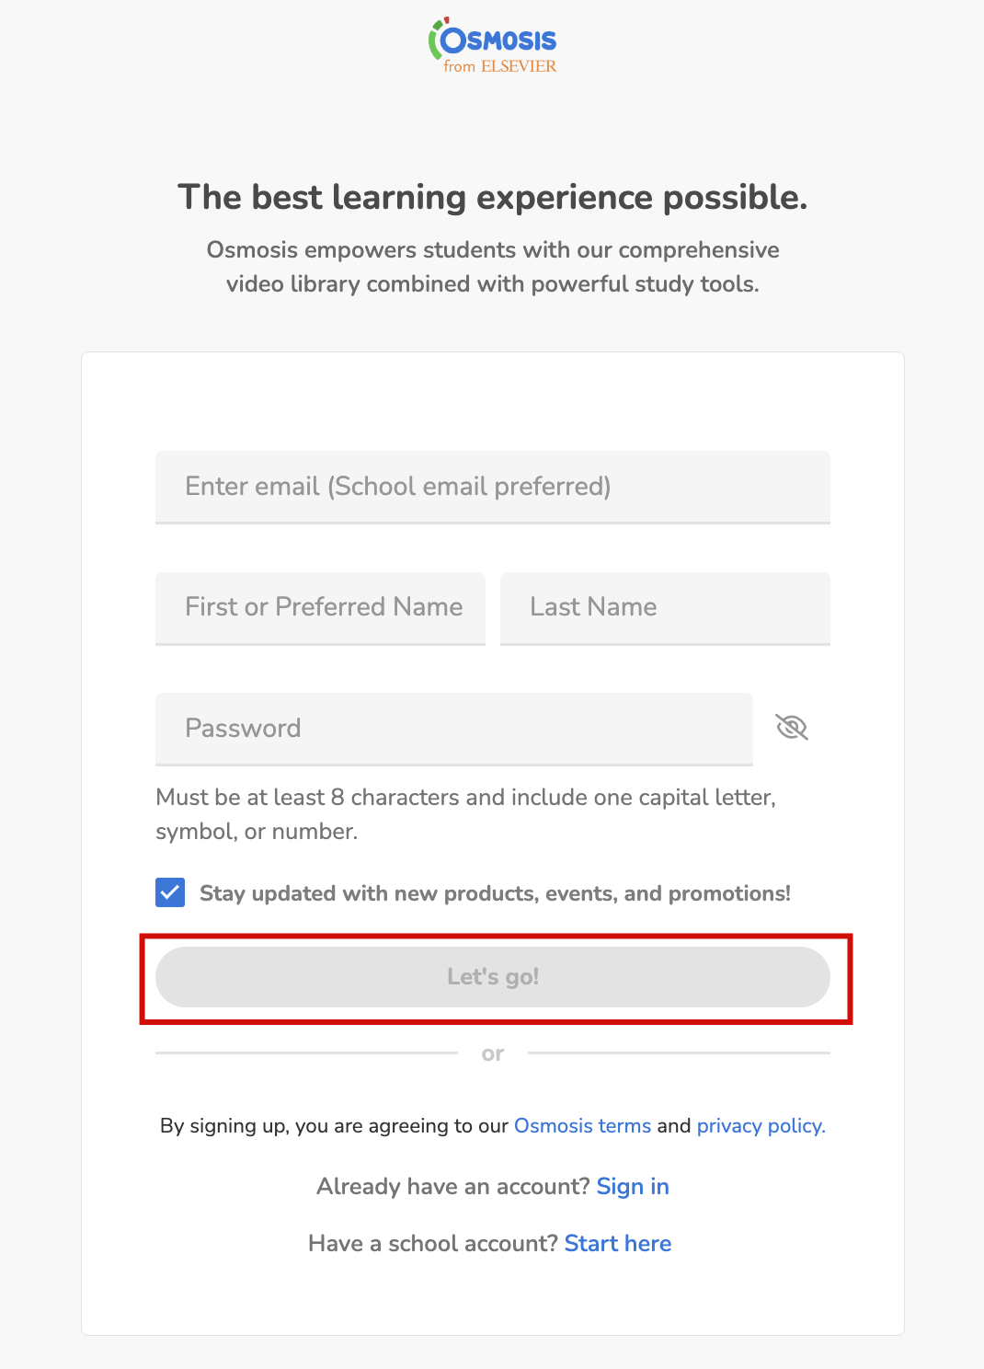984x1369 pixels.
Task: Click the "Have a school account?" text
Action: (x=433, y=1244)
